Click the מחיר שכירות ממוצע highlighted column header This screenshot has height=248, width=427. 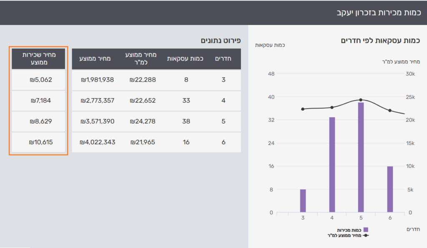click(38, 59)
